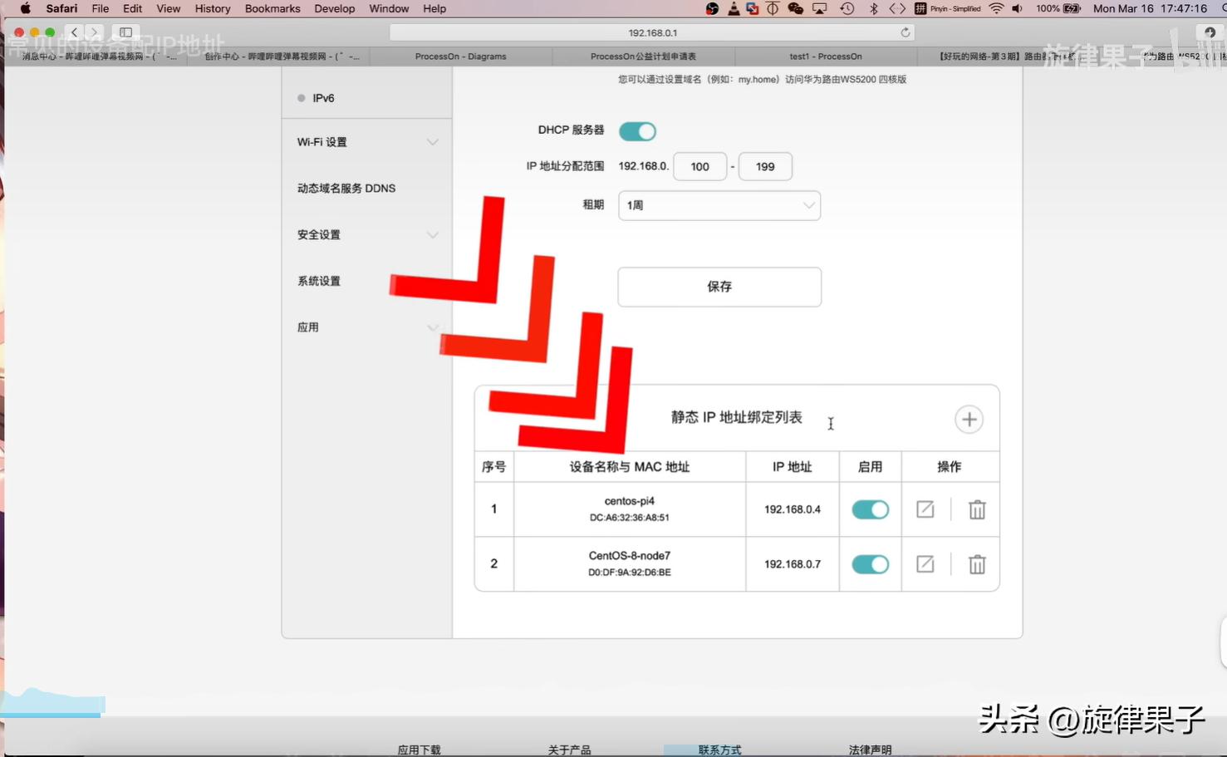Disable the 192.168.0.7 static binding toggle
Screen dimensions: 1227x757
tap(870, 564)
